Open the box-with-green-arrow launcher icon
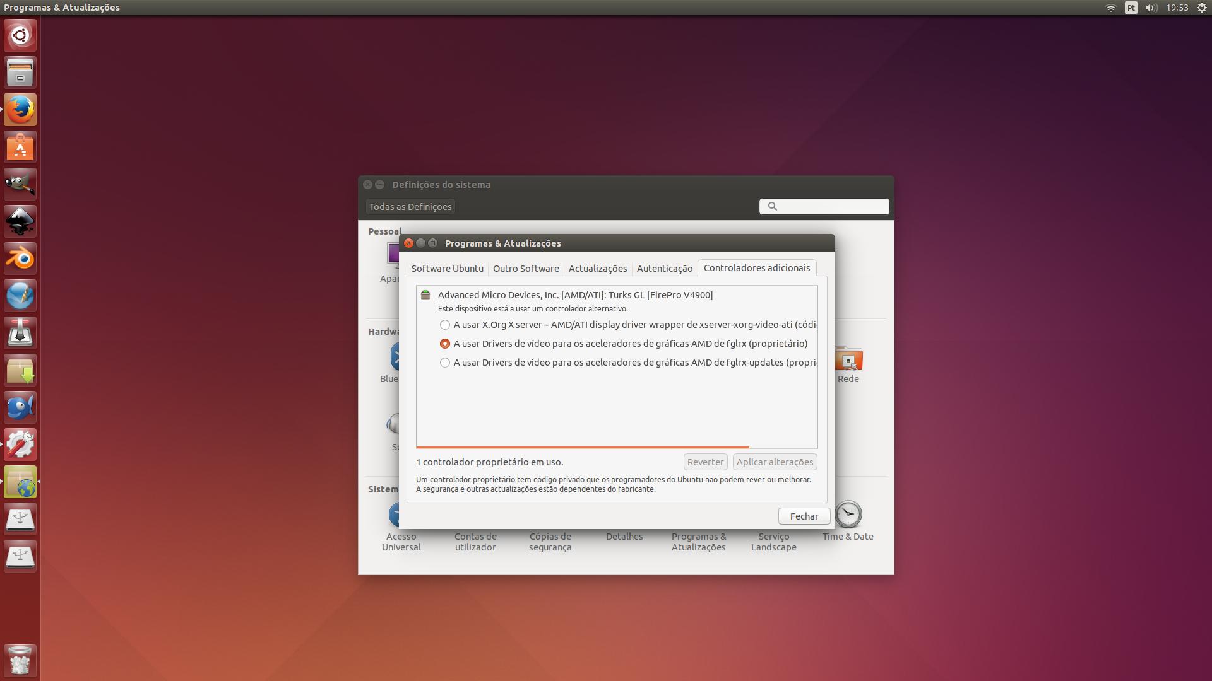1212x681 pixels. click(20, 370)
